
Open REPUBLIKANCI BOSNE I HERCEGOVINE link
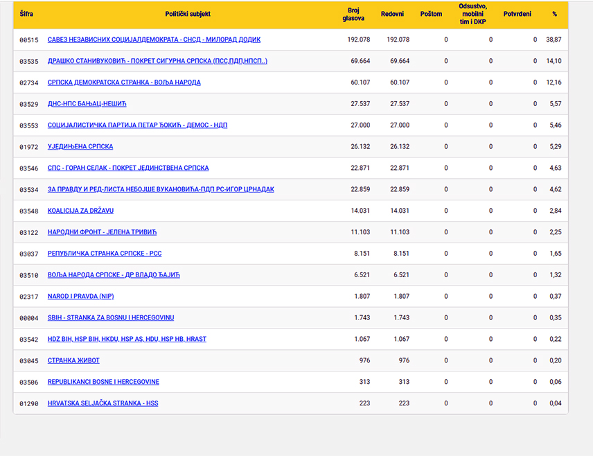pyautogui.click(x=103, y=382)
